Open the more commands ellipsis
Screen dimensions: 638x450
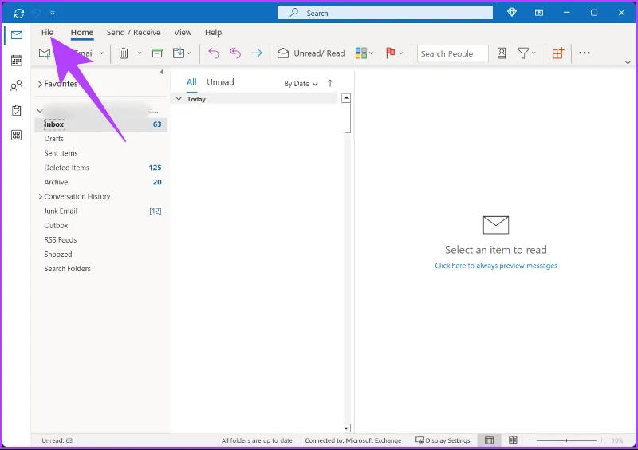pyautogui.click(x=585, y=53)
